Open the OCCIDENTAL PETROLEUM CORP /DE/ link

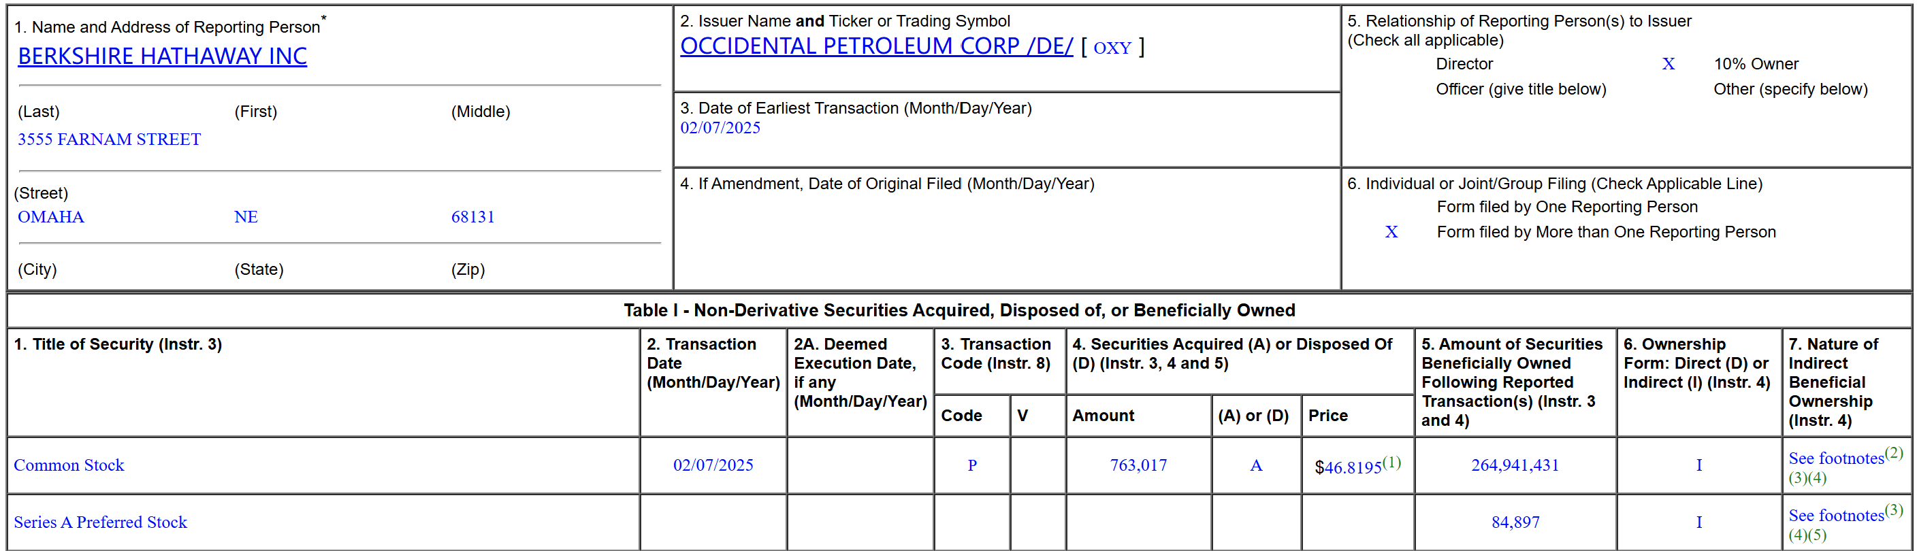click(x=876, y=46)
